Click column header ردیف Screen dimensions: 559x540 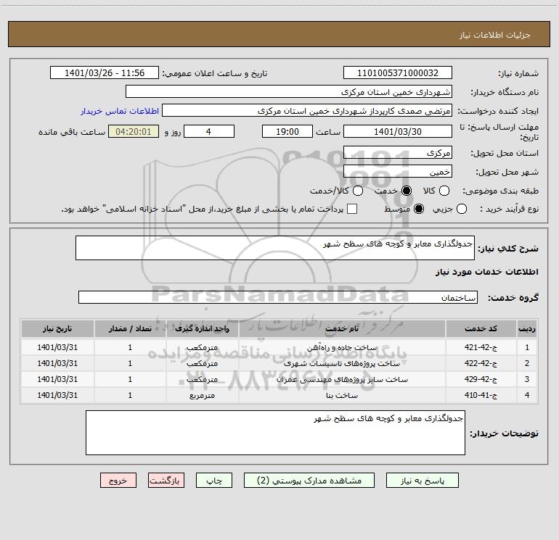527,328
